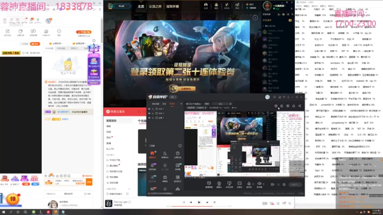Click the microphone icon in streaming tool
383x215 pixels.
tap(248, 184)
